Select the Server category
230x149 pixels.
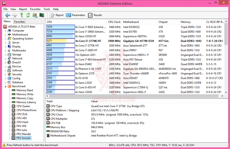[x=16, y=42]
